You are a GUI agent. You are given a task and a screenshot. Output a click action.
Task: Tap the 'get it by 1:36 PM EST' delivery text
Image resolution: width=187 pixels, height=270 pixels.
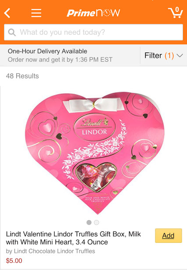pyautogui.click(x=82, y=60)
